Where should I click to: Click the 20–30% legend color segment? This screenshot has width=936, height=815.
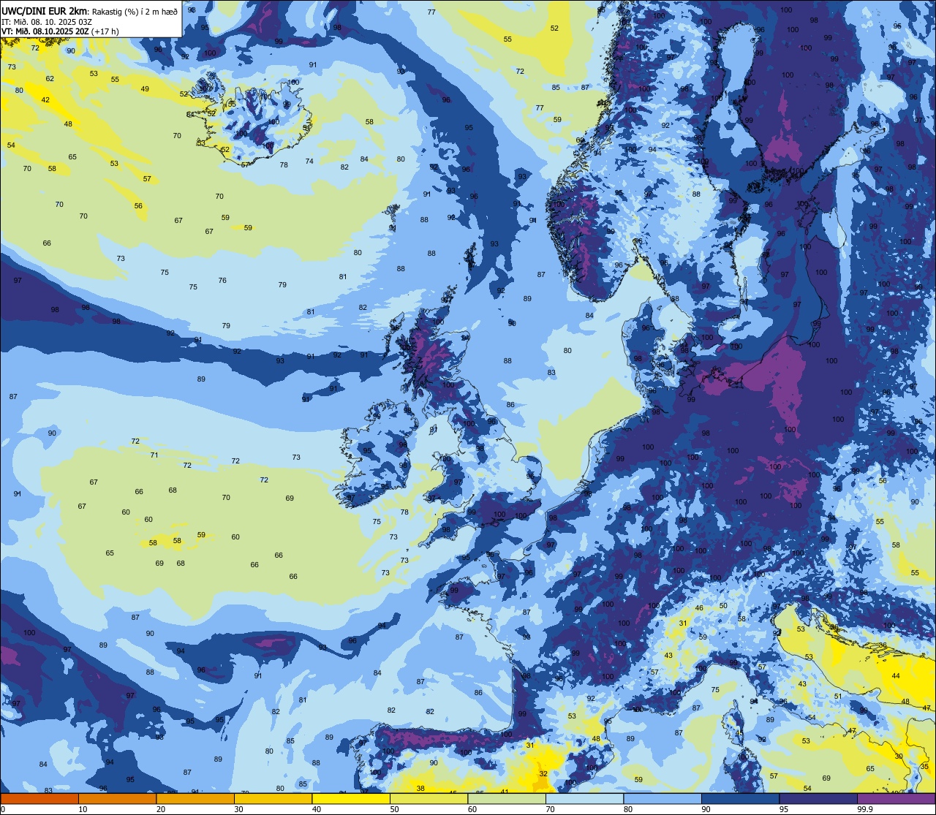(195, 798)
